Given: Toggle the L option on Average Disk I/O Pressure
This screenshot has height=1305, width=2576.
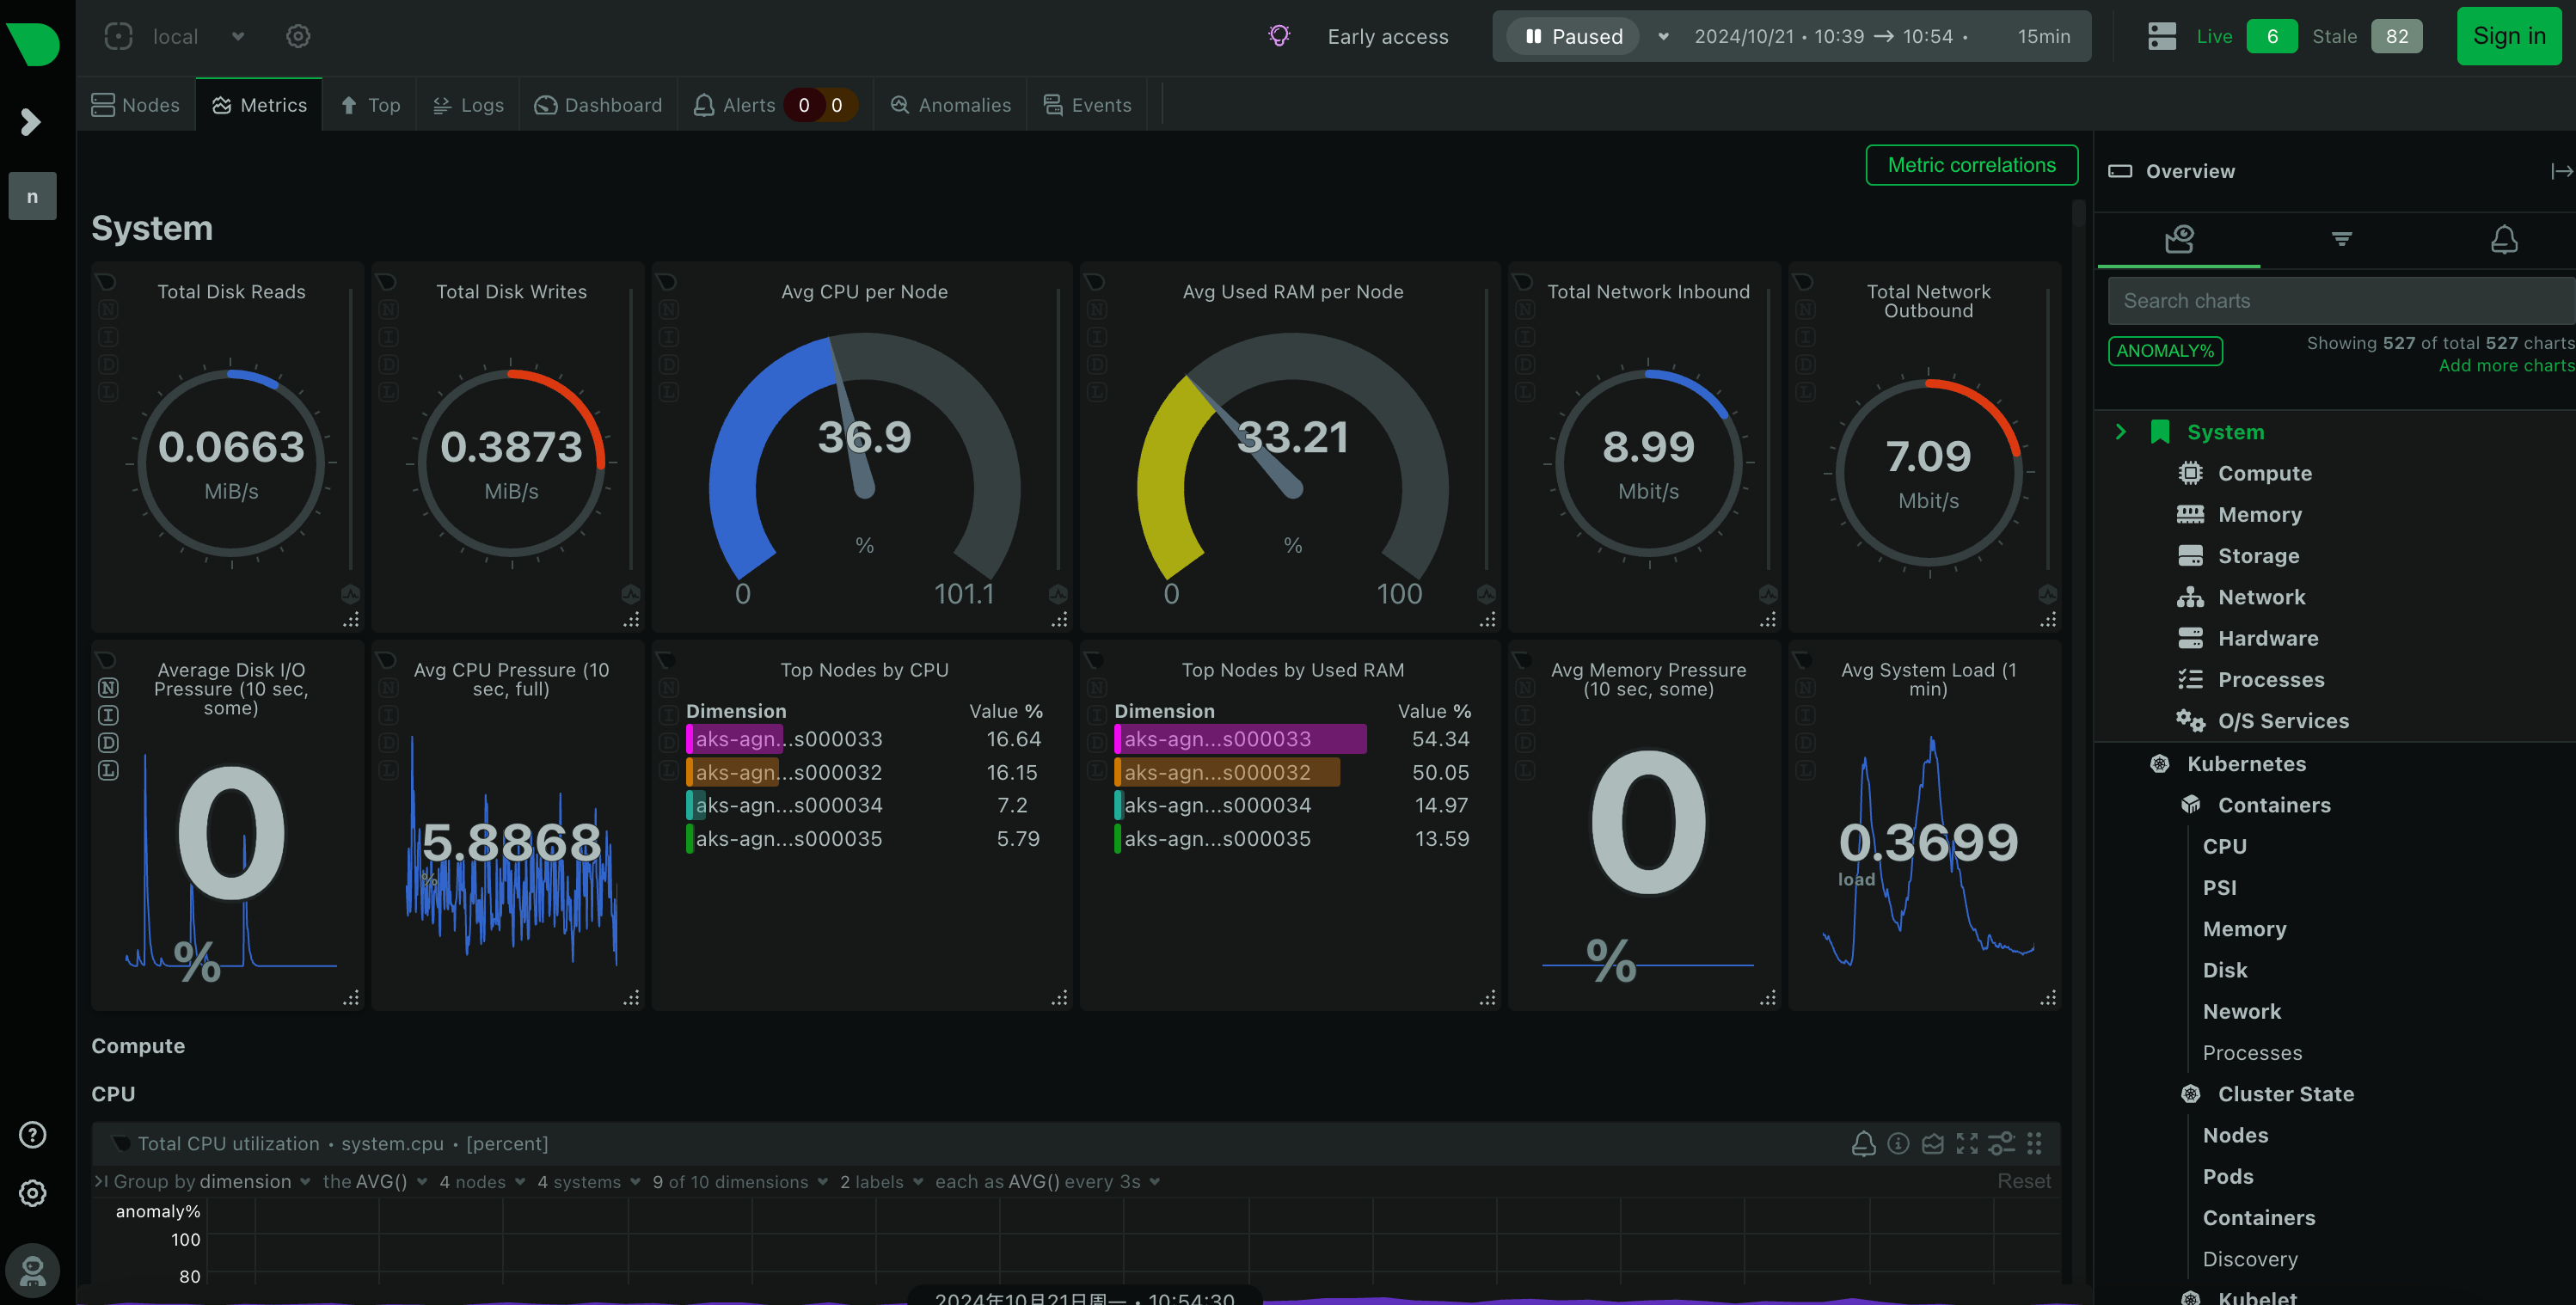Looking at the screenshot, I should [x=108, y=770].
